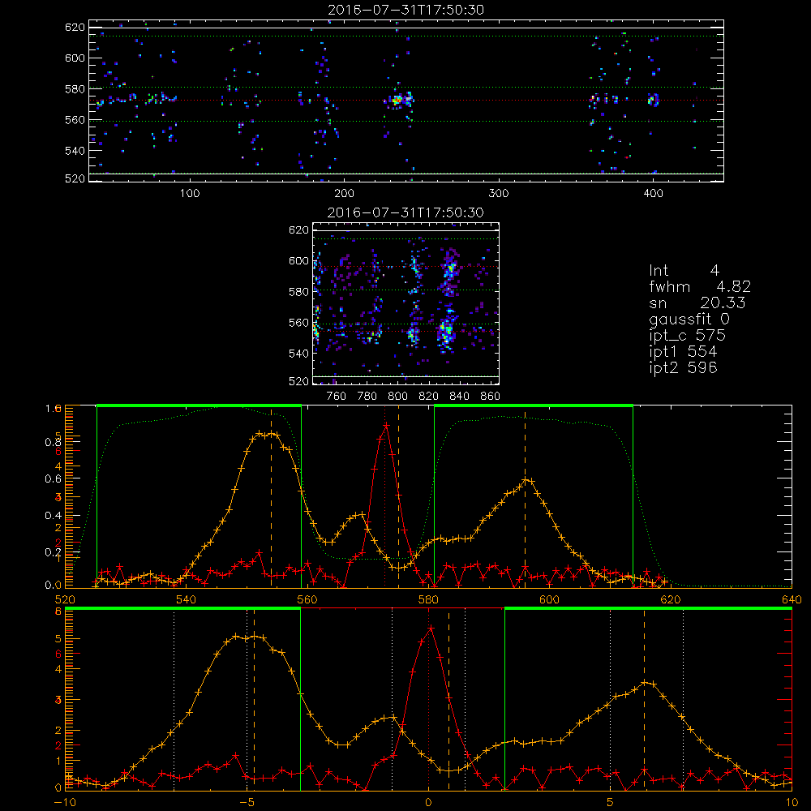Click x-axis tick label 300 on top image
The image size is (811, 811).
point(499,194)
